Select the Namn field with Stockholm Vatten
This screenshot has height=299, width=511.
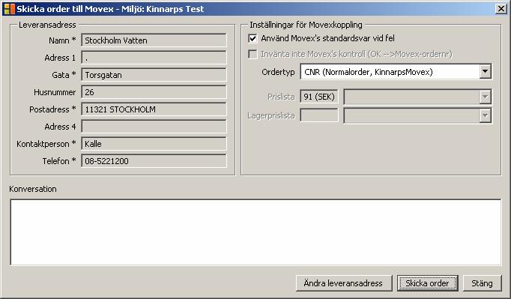click(x=154, y=40)
